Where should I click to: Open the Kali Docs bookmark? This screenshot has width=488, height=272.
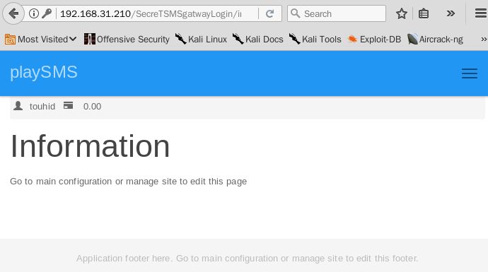tap(258, 40)
